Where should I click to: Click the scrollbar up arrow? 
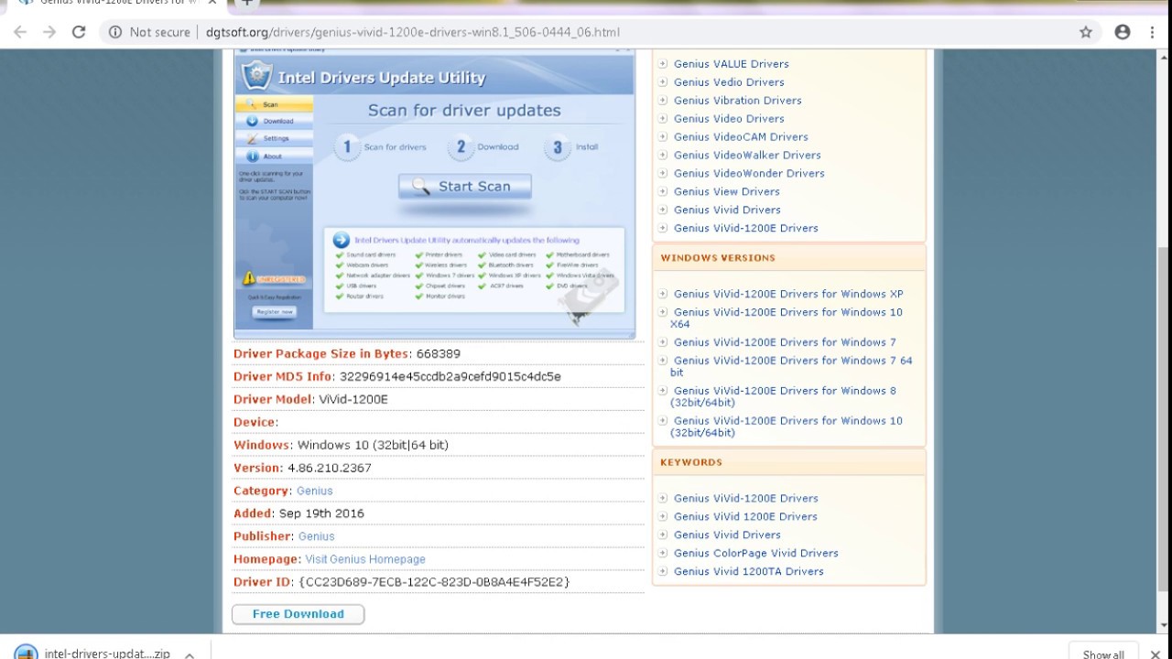1164,56
